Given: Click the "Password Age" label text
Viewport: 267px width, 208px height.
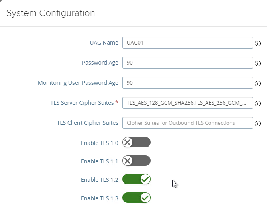Looking at the screenshot, I should pyautogui.click(x=100, y=63).
